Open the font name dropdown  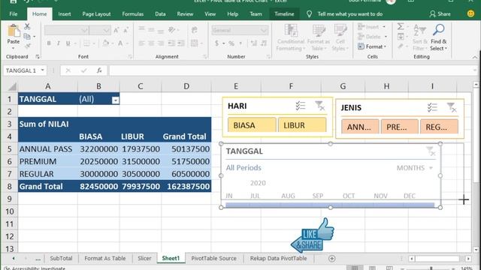click(84, 30)
